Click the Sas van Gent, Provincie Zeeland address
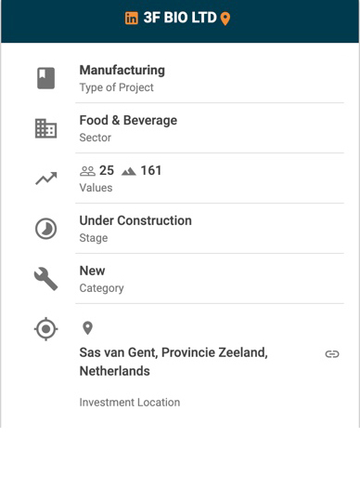Viewport: 360px width, 490px height. [x=174, y=362]
